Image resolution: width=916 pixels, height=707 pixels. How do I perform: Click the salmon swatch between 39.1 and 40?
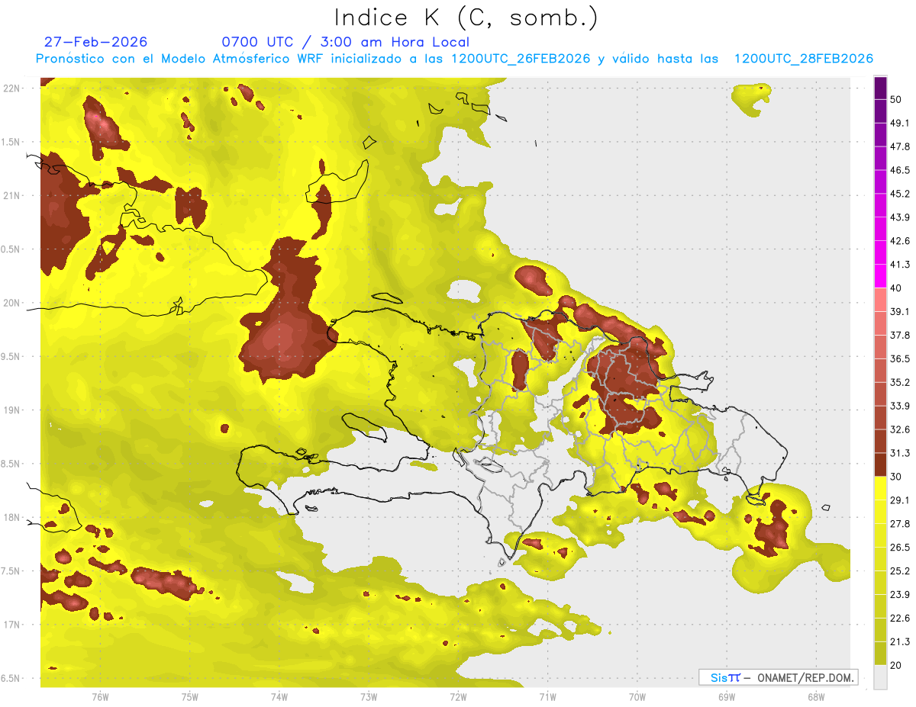881,300
